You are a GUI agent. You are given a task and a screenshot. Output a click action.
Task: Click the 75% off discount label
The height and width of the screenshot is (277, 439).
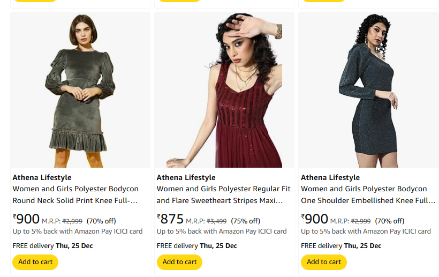point(245,221)
